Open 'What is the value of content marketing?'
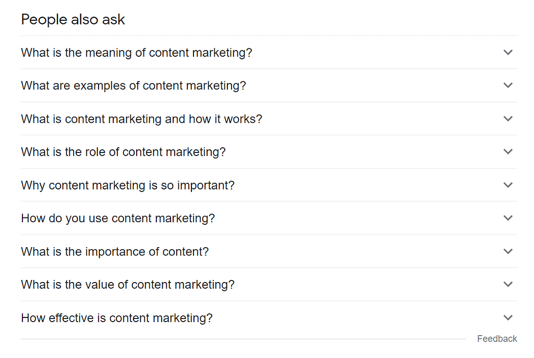This screenshot has height=358, width=534. point(128,285)
